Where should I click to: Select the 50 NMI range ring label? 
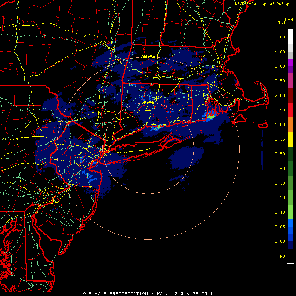click(x=148, y=102)
